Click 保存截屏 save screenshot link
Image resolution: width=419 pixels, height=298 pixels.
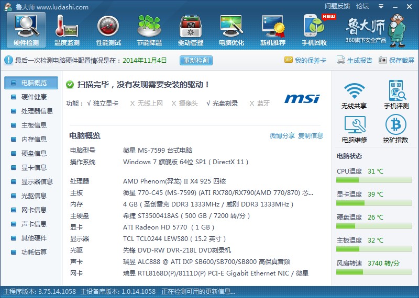coord(402,60)
